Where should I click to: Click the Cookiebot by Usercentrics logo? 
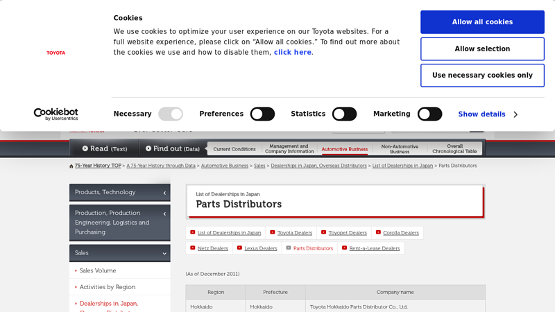pos(55,114)
